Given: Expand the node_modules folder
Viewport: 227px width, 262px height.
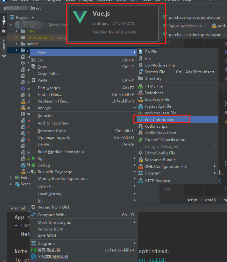Looking at the screenshot, I should [16, 38].
